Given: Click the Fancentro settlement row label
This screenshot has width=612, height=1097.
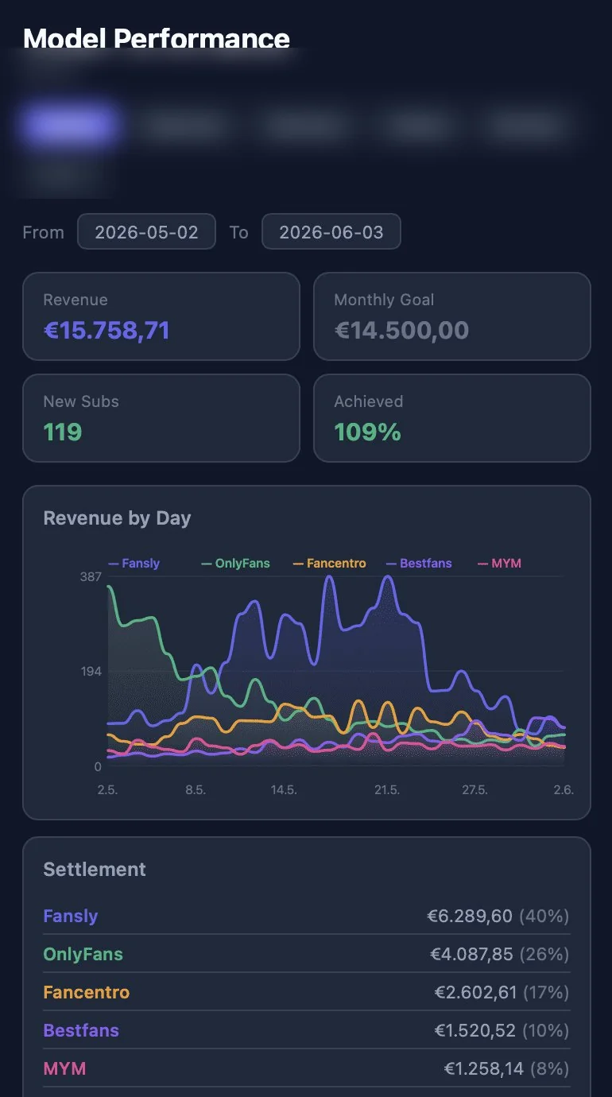Looking at the screenshot, I should coord(87,992).
